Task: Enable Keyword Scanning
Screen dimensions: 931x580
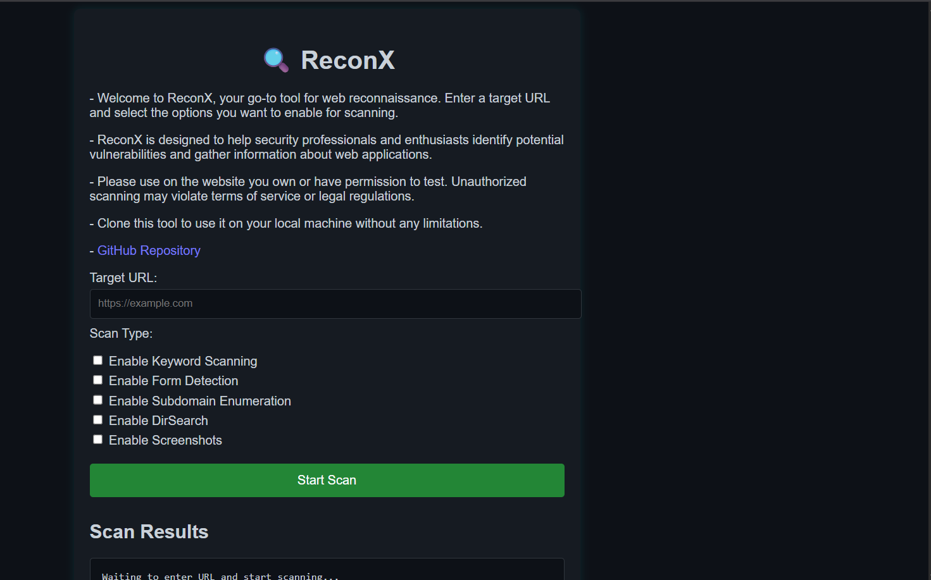Action: tap(97, 360)
